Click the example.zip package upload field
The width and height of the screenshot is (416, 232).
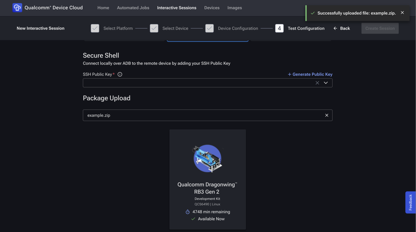tap(207, 115)
